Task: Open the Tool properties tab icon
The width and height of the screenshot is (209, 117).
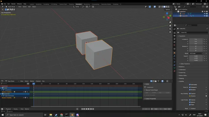Action: pyautogui.click(x=174, y=29)
